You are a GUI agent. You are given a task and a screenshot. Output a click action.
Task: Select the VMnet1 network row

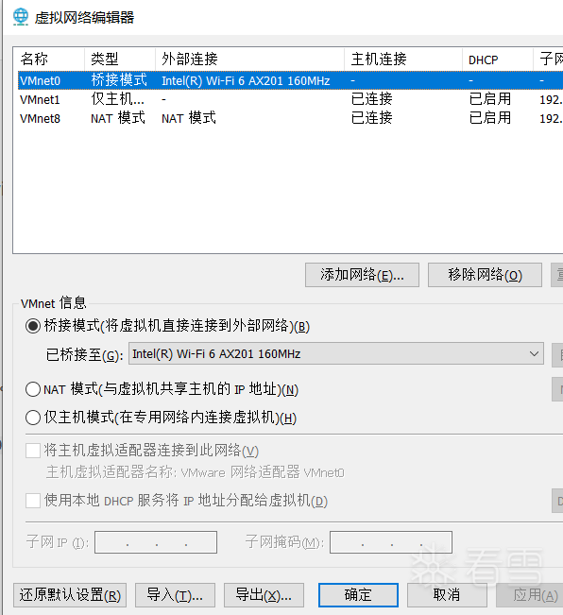click(x=290, y=99)
